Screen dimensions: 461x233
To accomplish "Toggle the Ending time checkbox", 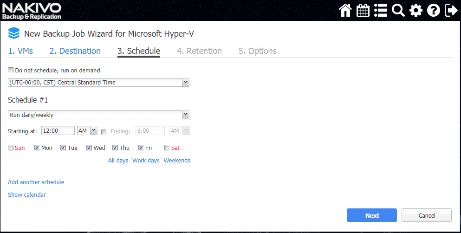I will (x=104, y=132).
